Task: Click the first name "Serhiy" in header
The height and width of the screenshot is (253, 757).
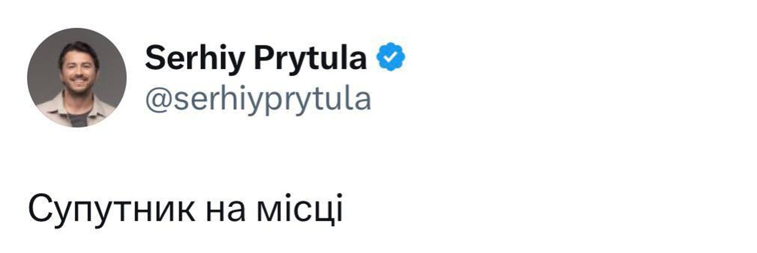Action: click(195, 59)
